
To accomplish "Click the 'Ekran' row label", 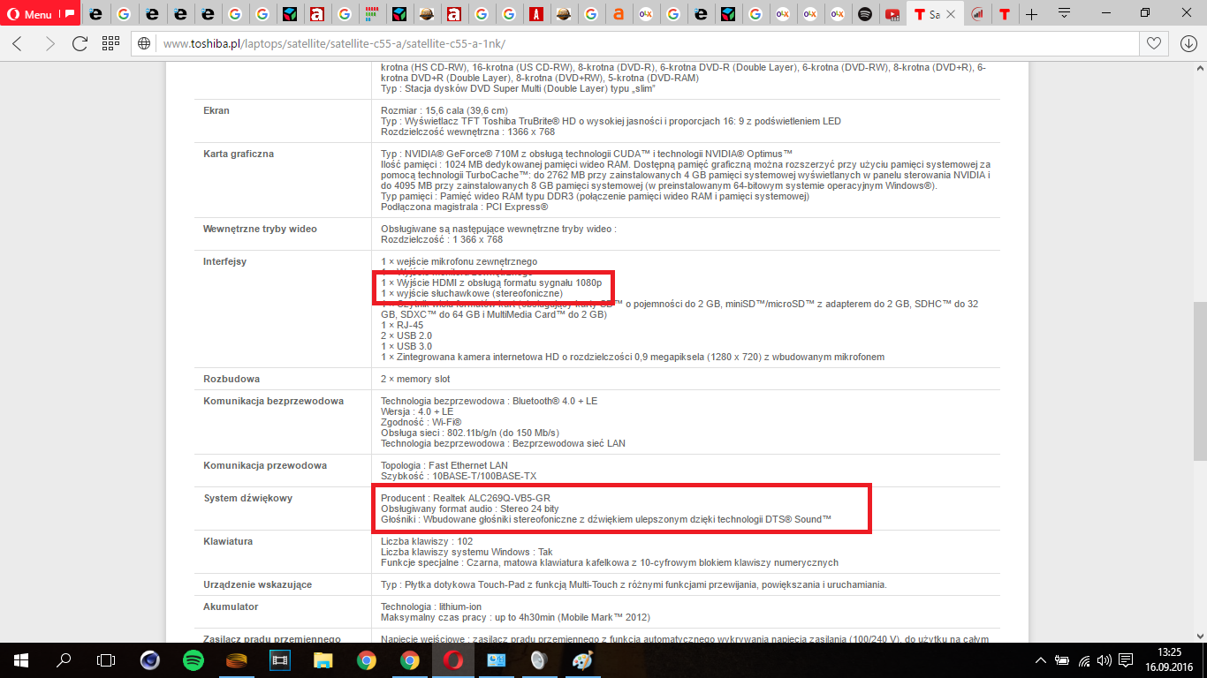I will (x=216, y=110).
